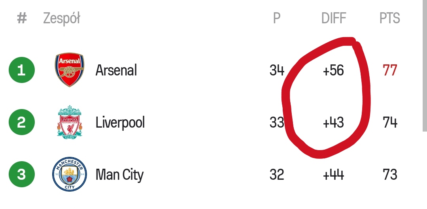Sort table by PTS column header

click(390, 18)
